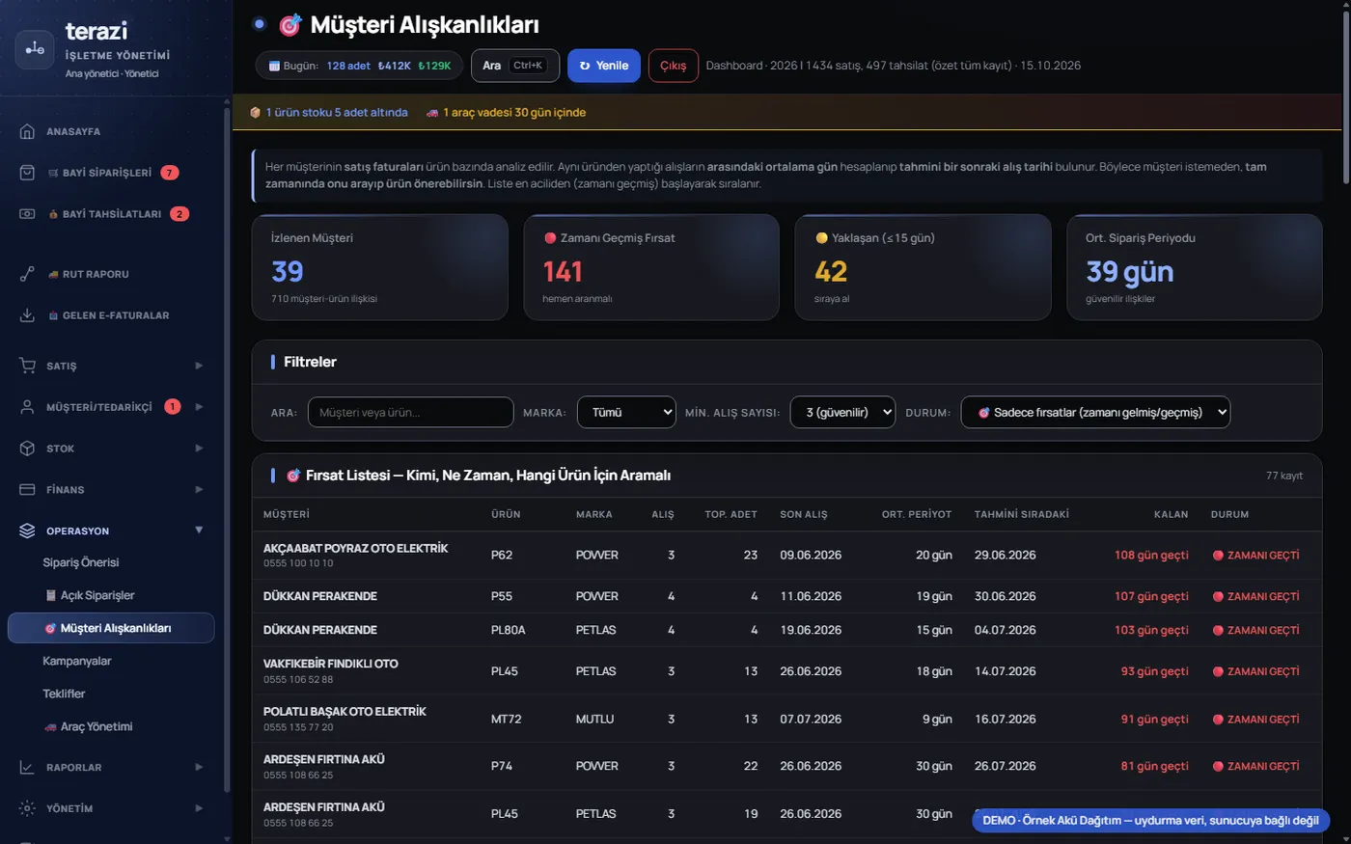Image resolution: width=1351 pixels, height=844 pixels.
Task: Click the Bayi Tahsilatları cash icon
Action: pyautogui.click(x=27, y=214)
